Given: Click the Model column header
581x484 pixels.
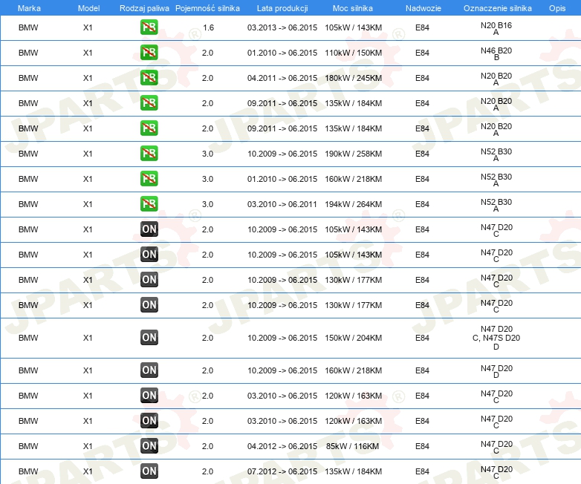Looking at the screenshot, I should coord(88,8).
